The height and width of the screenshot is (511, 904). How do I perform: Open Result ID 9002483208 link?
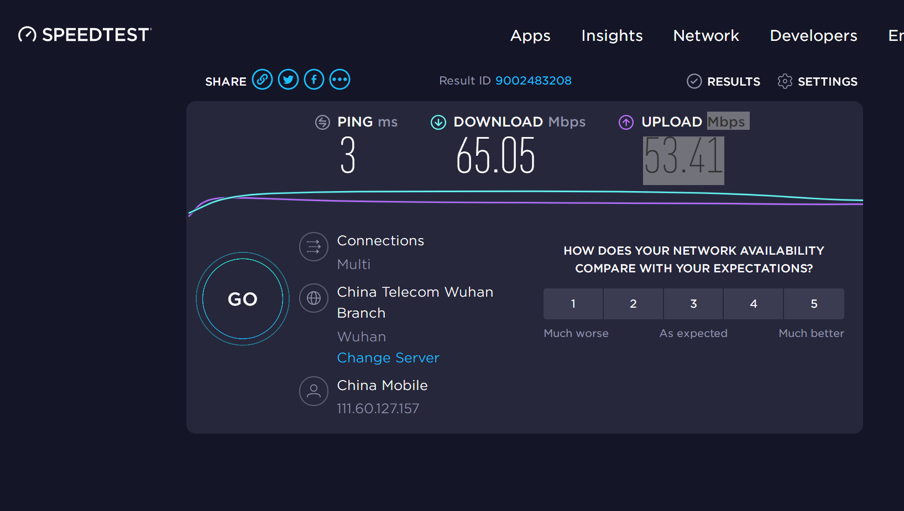coord(533,81)
